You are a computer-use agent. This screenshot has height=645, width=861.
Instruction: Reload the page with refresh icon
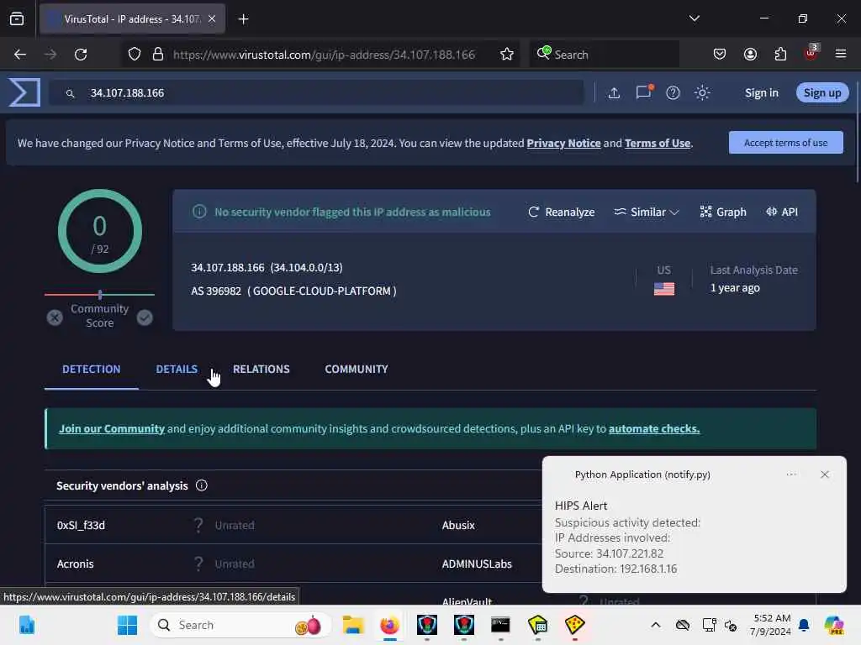tap(81, 55)
